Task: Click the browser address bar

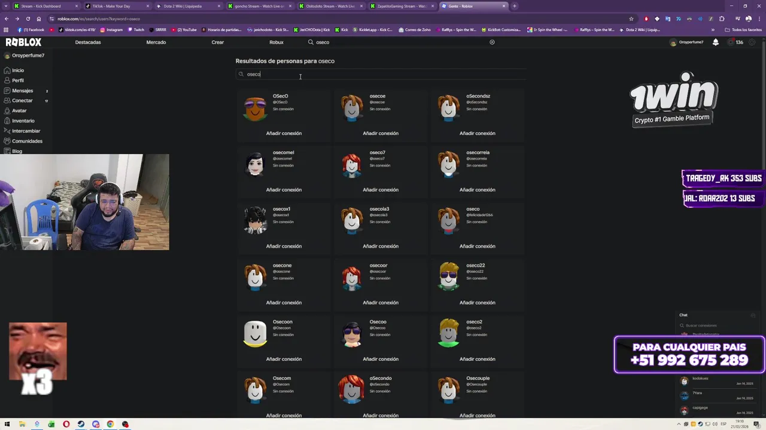Action: point(341,19)
